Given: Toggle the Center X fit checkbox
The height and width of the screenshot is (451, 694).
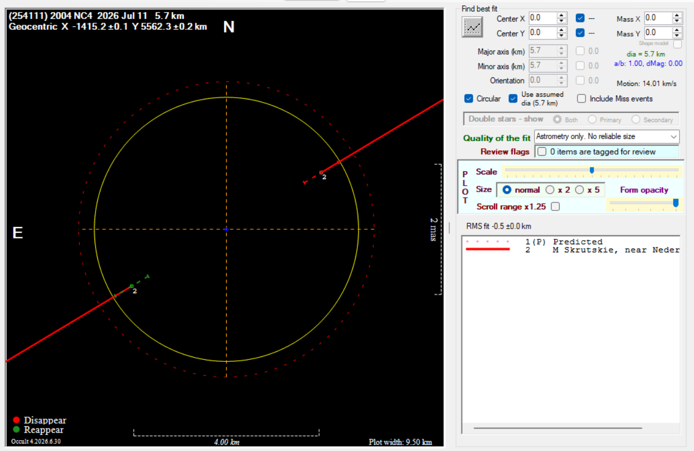Looking at the screenshot, I should coord(580,18).
